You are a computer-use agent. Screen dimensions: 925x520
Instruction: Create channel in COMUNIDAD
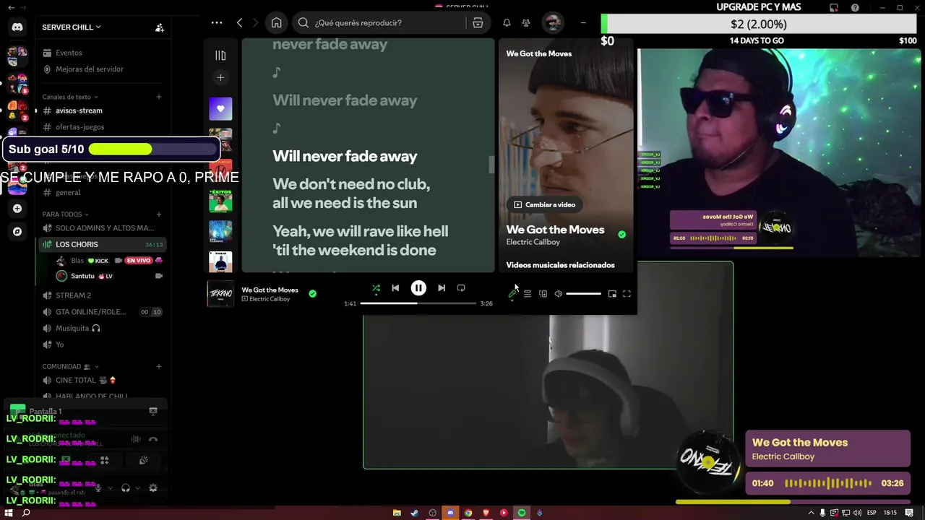pyautogui.click(x=159, y=367)
